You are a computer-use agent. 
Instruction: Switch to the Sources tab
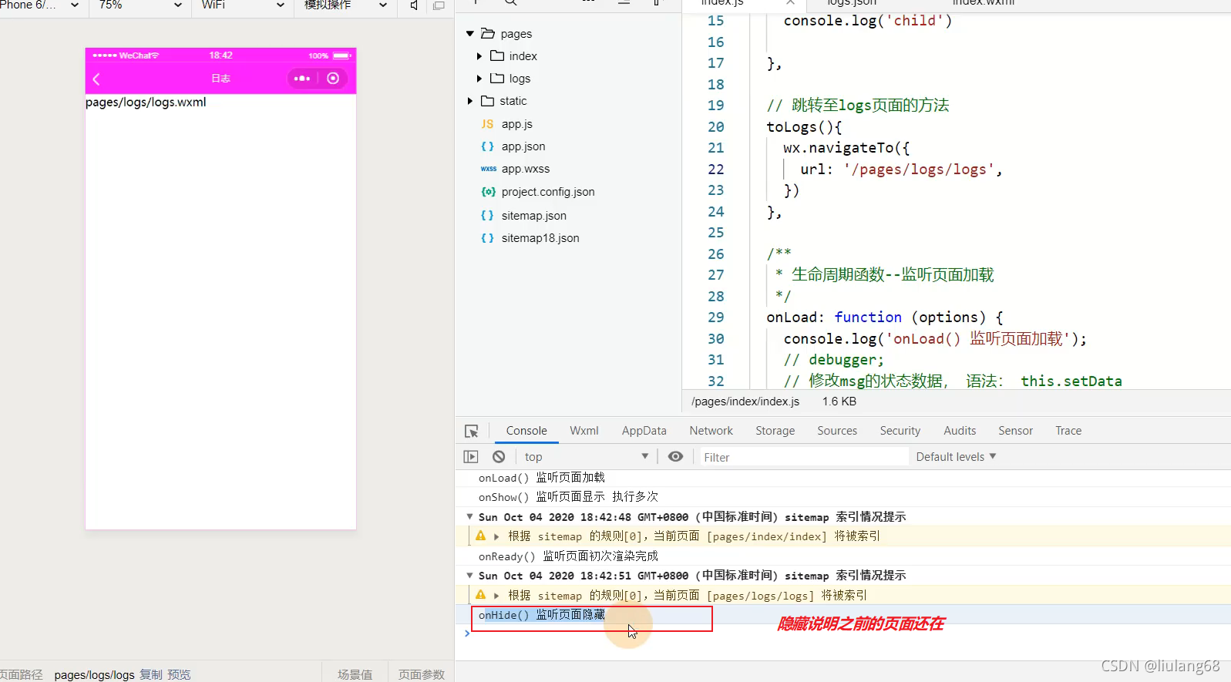837,431
